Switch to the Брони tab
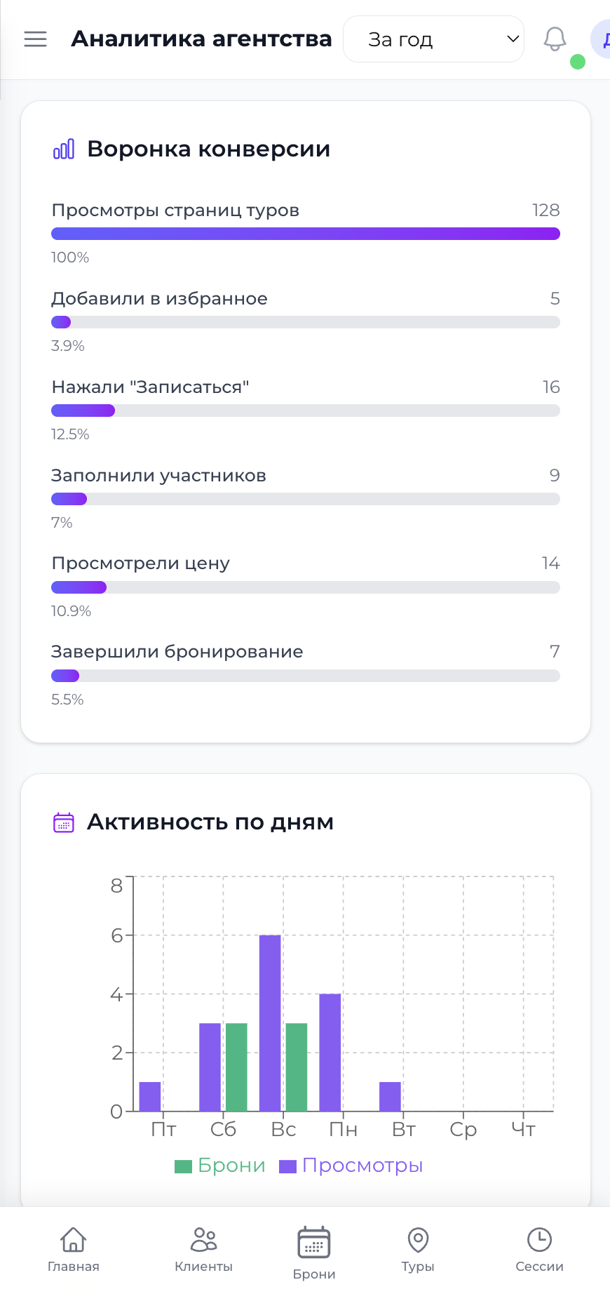Viewport: 610px width, 1294px height. point(314,1253)
